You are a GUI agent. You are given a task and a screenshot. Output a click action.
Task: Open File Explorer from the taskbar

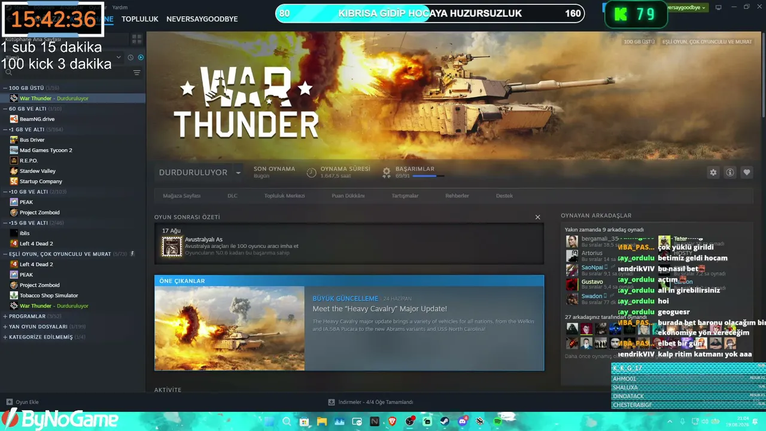321,421
